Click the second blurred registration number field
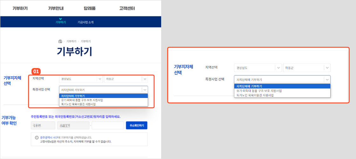 pyautogui.click(x=73, y=125)
